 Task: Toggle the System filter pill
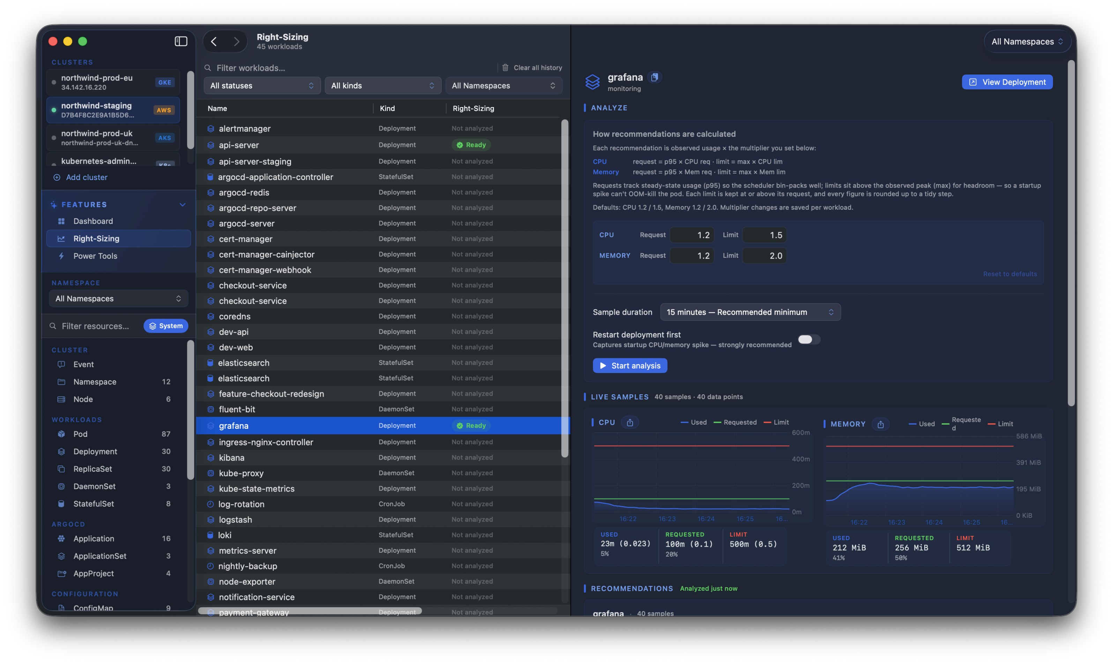click(x=165, y=326)
